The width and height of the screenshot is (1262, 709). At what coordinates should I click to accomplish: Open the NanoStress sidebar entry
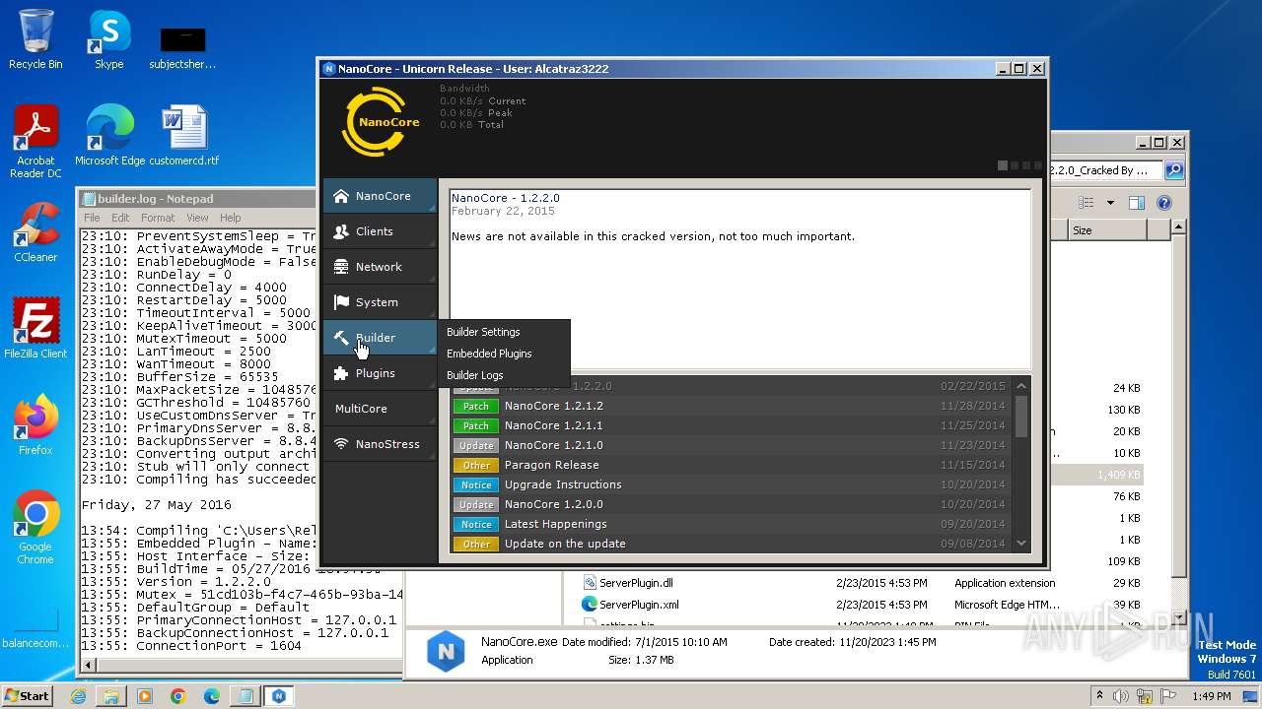coord(380,444)
